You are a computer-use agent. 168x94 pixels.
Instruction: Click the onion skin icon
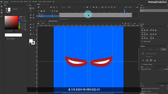pyautogui.click(x=93, y=7)
